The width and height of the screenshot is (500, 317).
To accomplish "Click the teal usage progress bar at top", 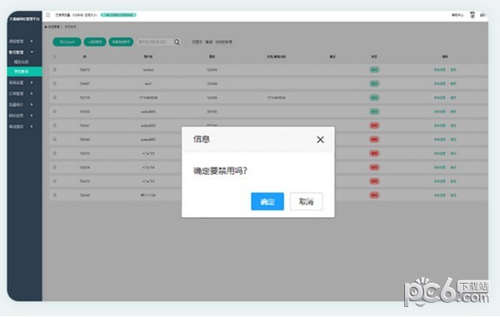I will pyautogui.click(x=118, y=15).
